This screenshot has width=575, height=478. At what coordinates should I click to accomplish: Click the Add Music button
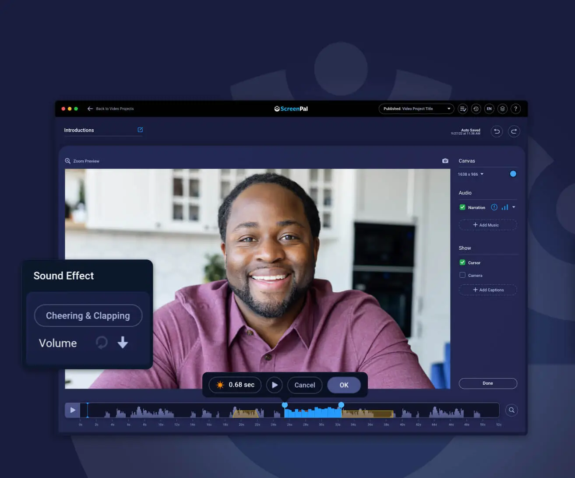coord(487,225)
